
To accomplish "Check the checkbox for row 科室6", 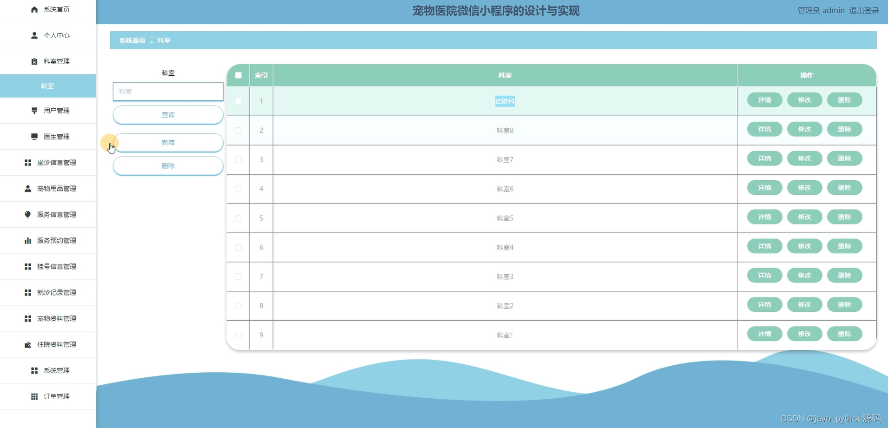I will [238, 189].
